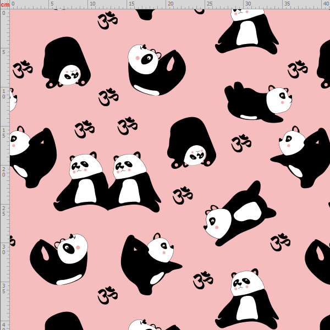Click the red "cm" ruler unit label
The height and width of the screenshot is (330, 330).
(5, 4)
